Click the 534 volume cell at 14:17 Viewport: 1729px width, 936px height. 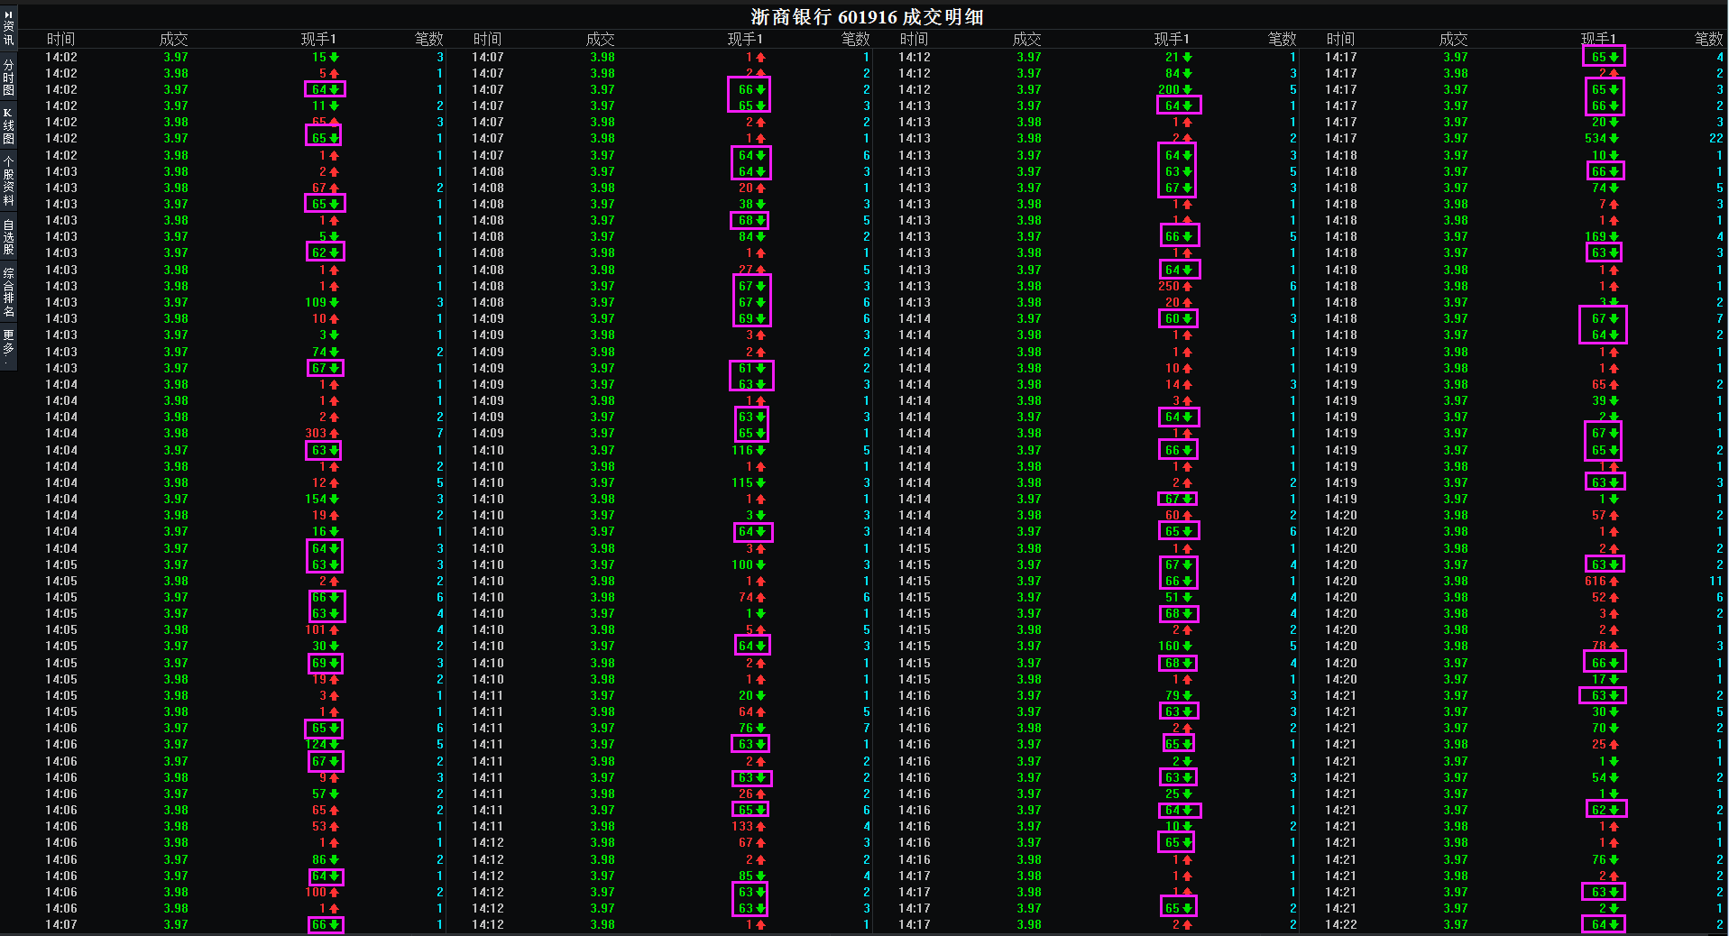(x=1601, y=138)
